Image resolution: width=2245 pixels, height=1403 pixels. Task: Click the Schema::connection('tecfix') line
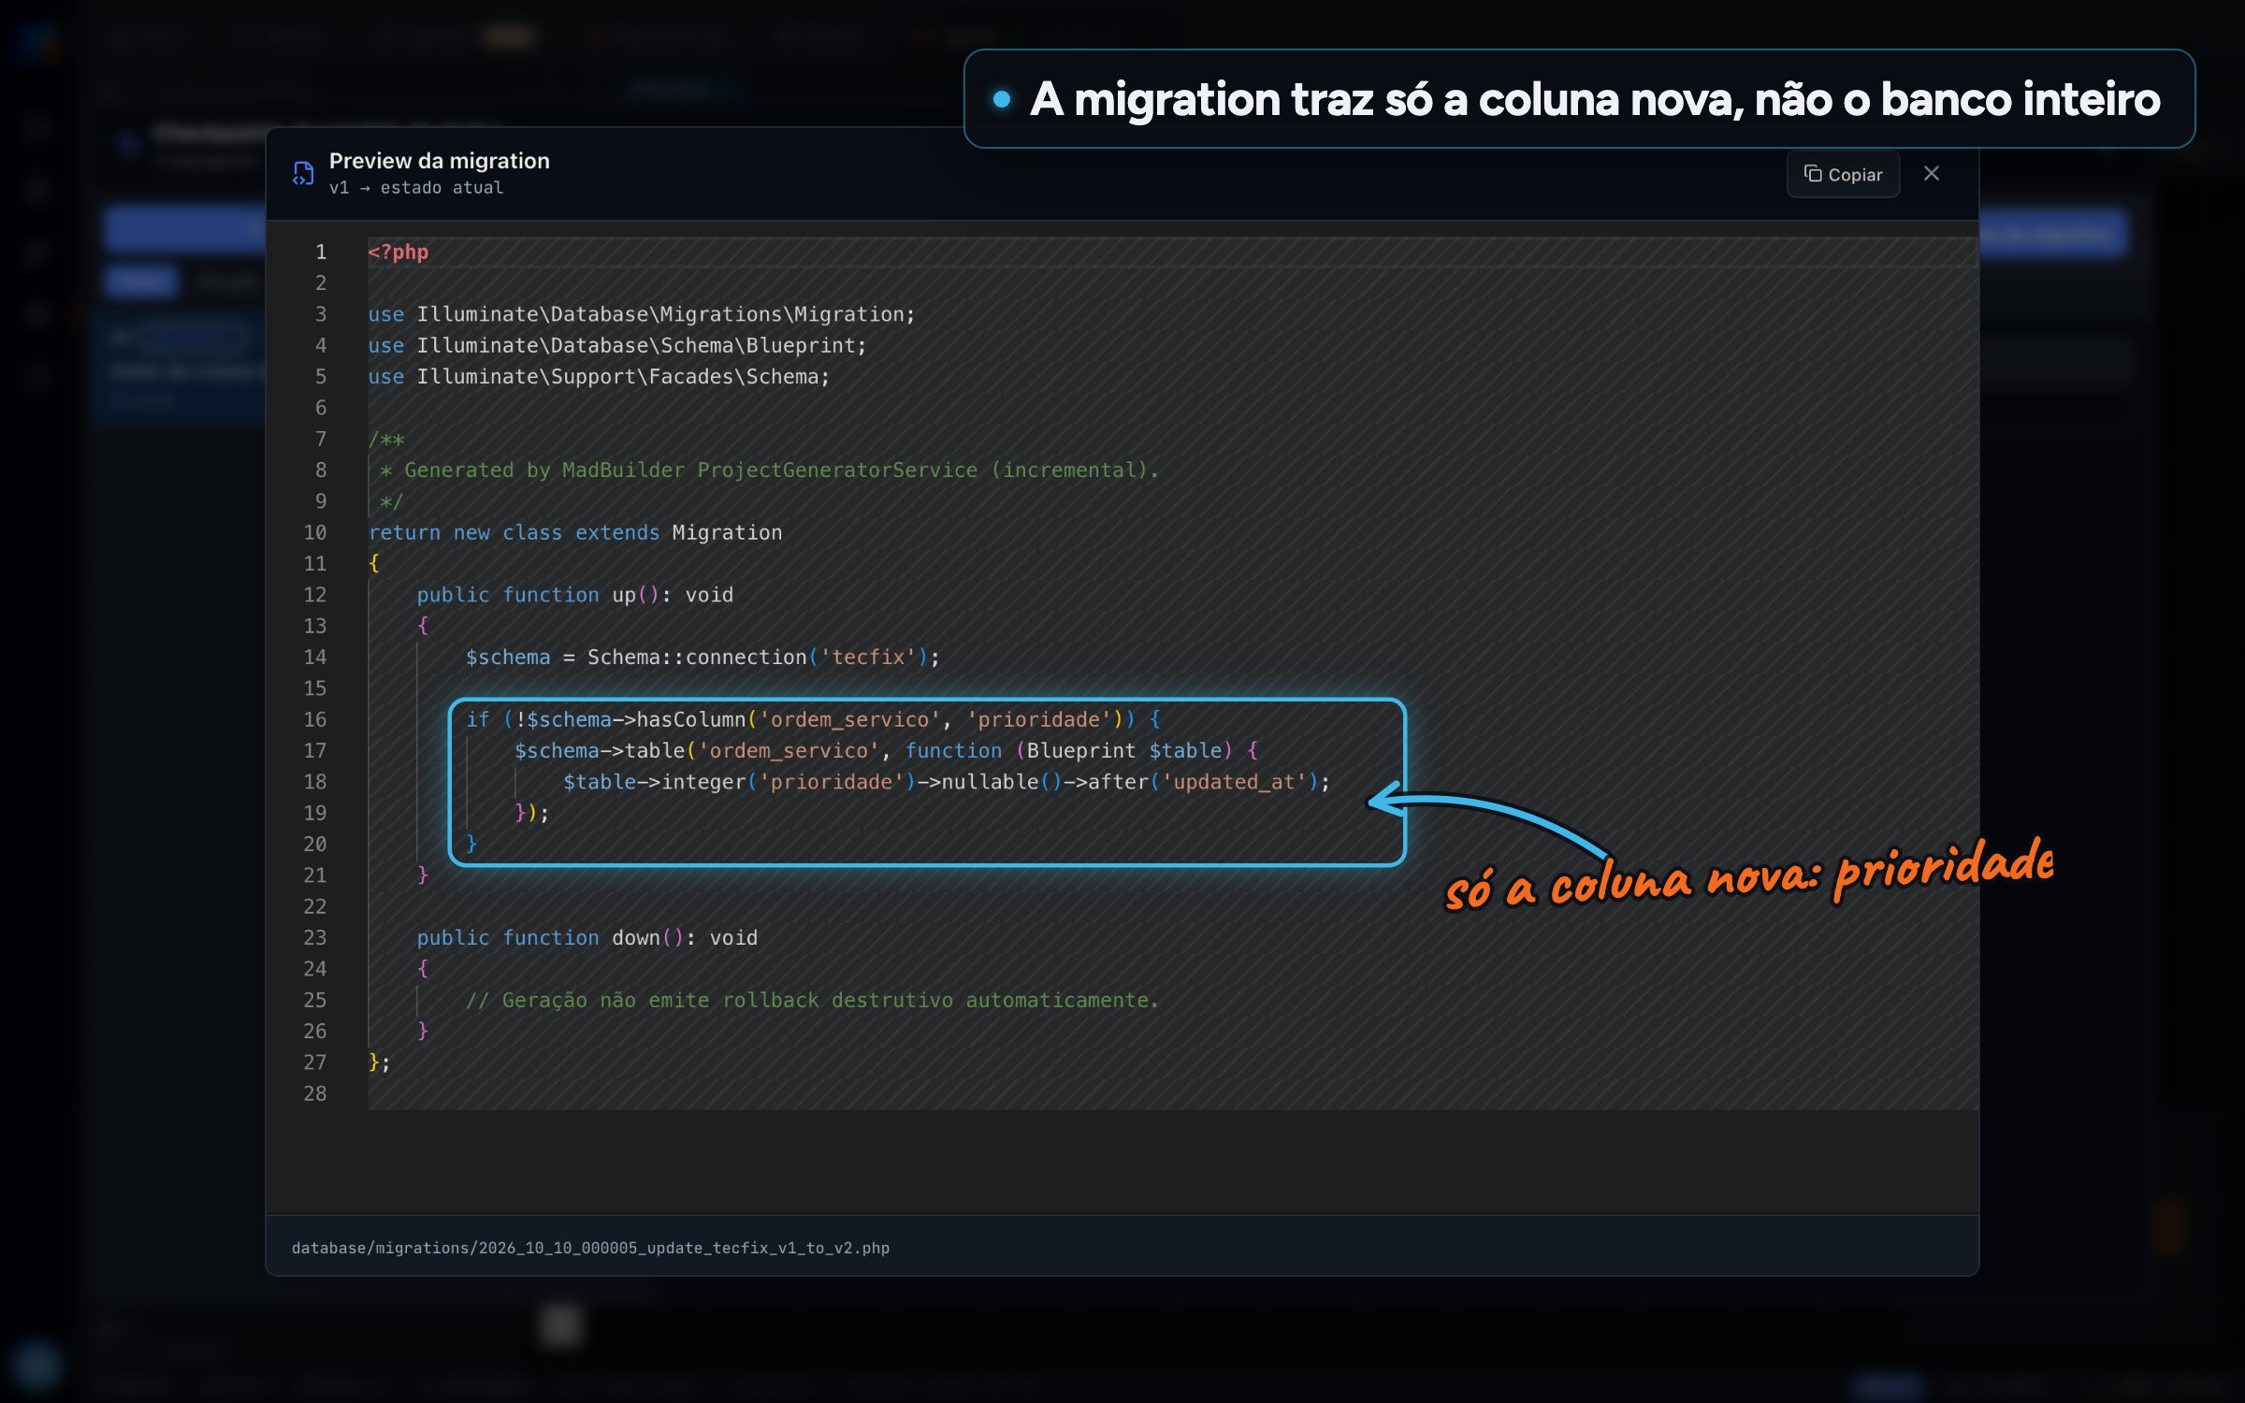pyautogui.click(x=702, y=657)
